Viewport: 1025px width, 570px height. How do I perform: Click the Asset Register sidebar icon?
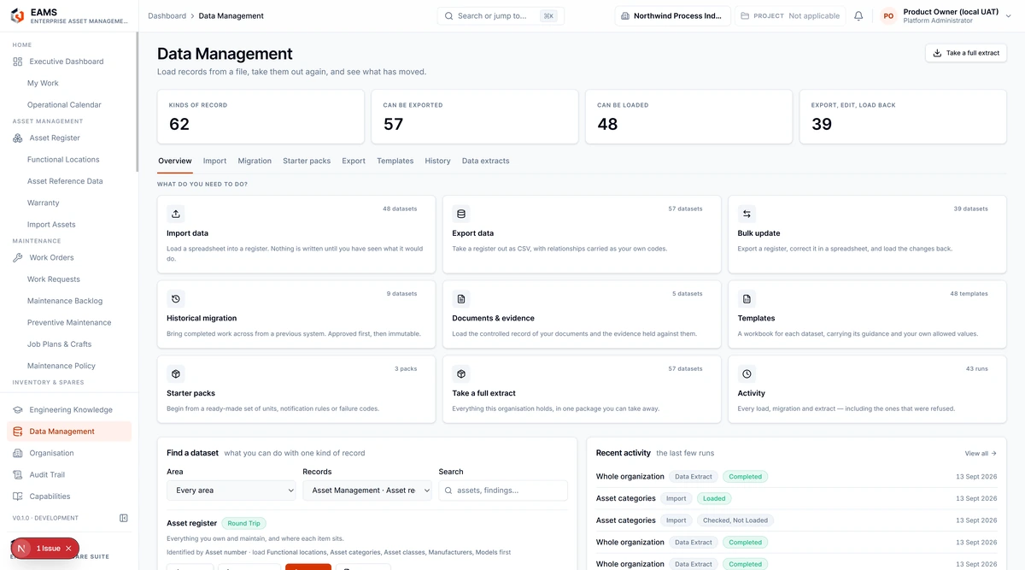point(18,138)
